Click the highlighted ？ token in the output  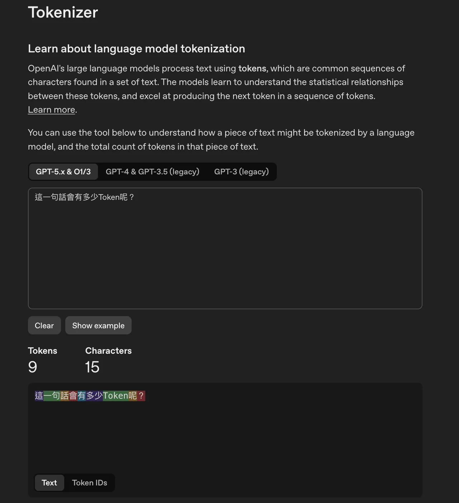(x=141, y=396)
